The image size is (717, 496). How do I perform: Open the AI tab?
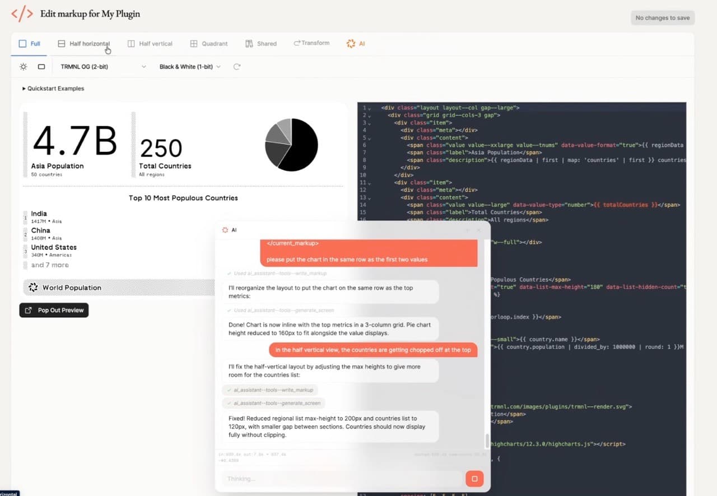(x=356, y=44)
